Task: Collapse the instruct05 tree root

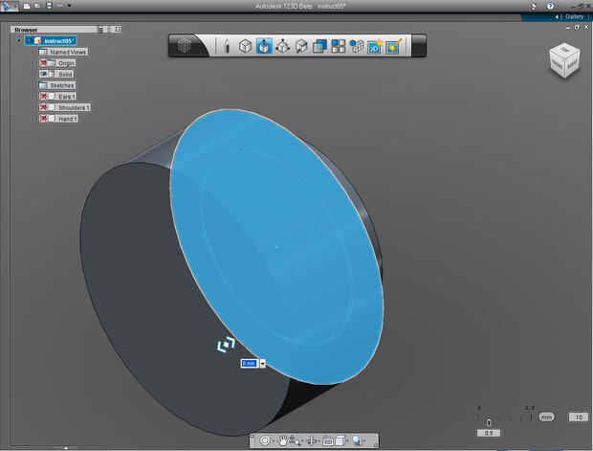Action: click(x=19, y=40)
